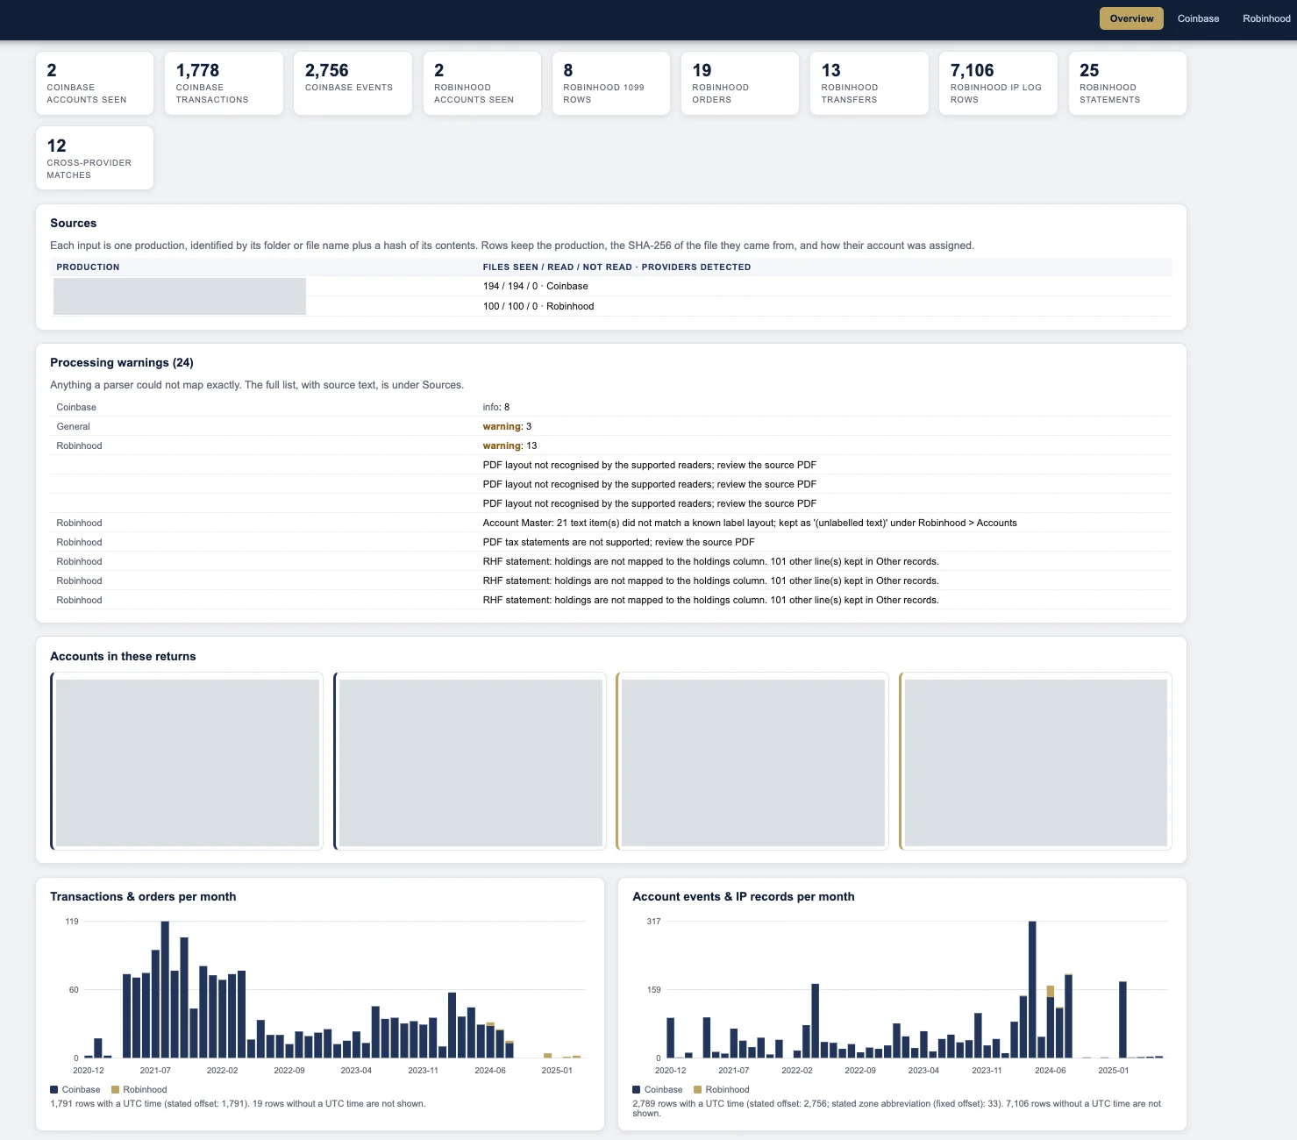Click the 2024-06 label on Account events axis

click(1050, 1071)
